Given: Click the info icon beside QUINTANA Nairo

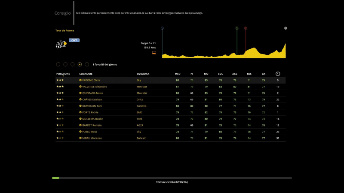Looking at the screenshot, I should pos(80,93).
